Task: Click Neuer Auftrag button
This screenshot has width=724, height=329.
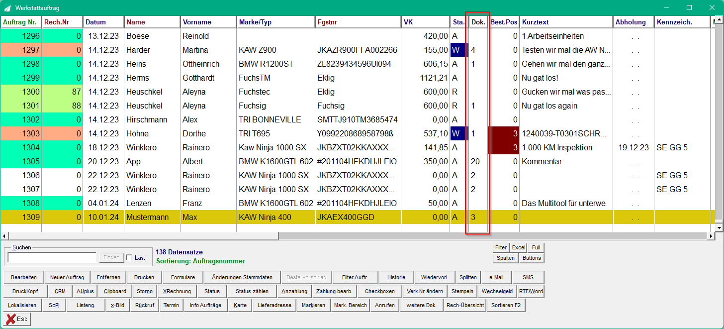Action: (67, 277)
